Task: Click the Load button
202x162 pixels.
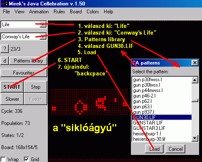Action: [154, 149]
